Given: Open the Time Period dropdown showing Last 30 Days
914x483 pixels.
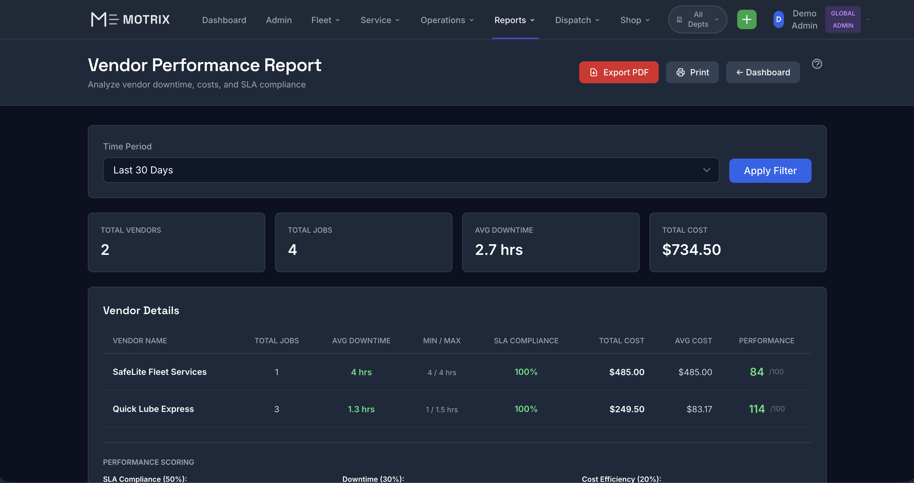Looking at the screenshot, I should coord(411,170).
